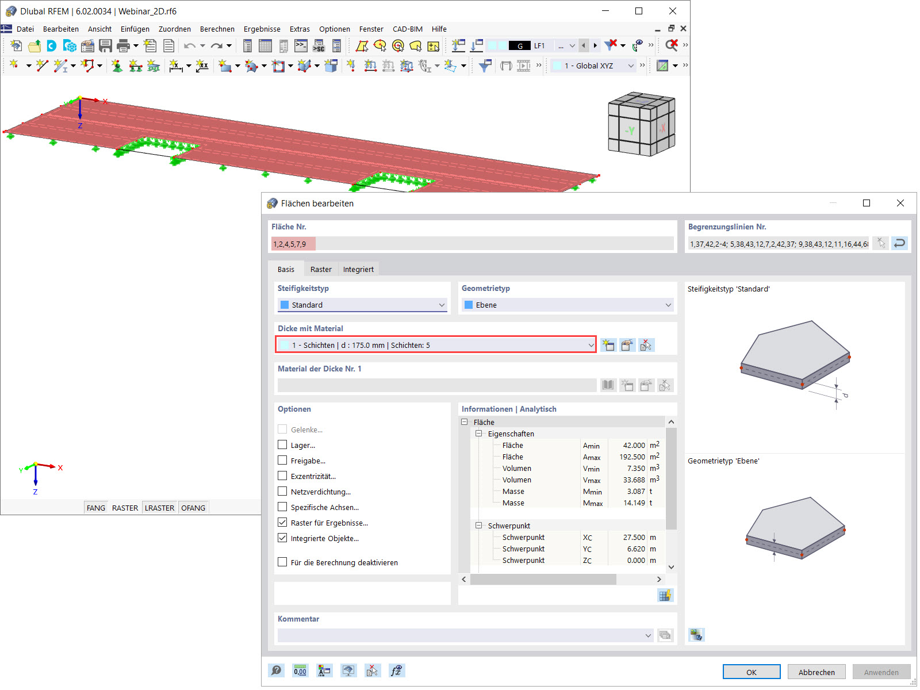The image size is (920, 690).
Task: Tick the Netzverdichtung... option
Action: [x=282, y=491]
